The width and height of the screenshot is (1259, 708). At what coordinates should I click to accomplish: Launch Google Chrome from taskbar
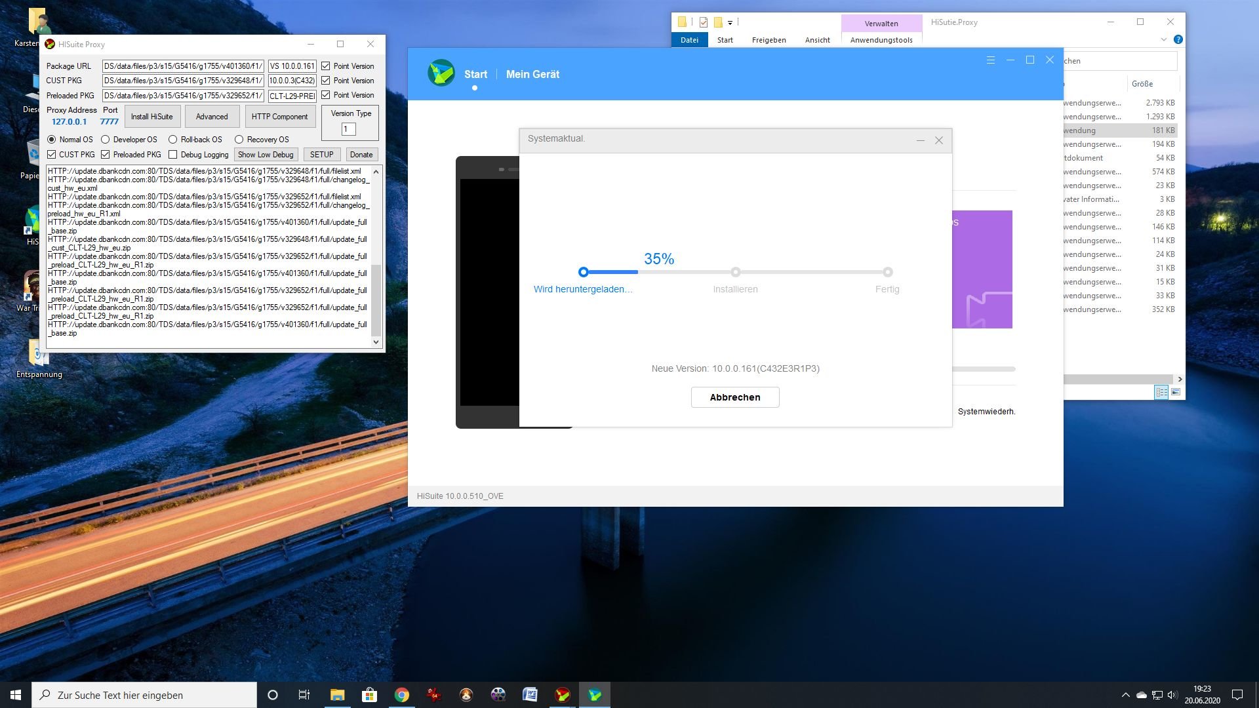tap(401, 695)
